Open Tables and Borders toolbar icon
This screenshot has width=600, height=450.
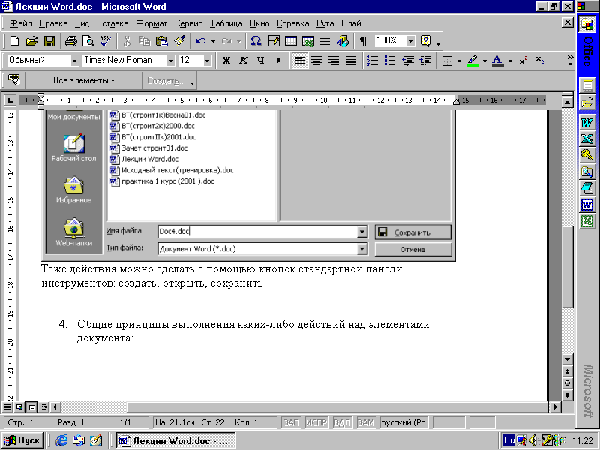[x=274, y=41]
